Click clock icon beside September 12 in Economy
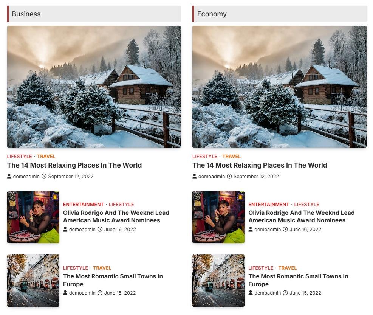This screenshot has width=373, height=315. (229, 177)
